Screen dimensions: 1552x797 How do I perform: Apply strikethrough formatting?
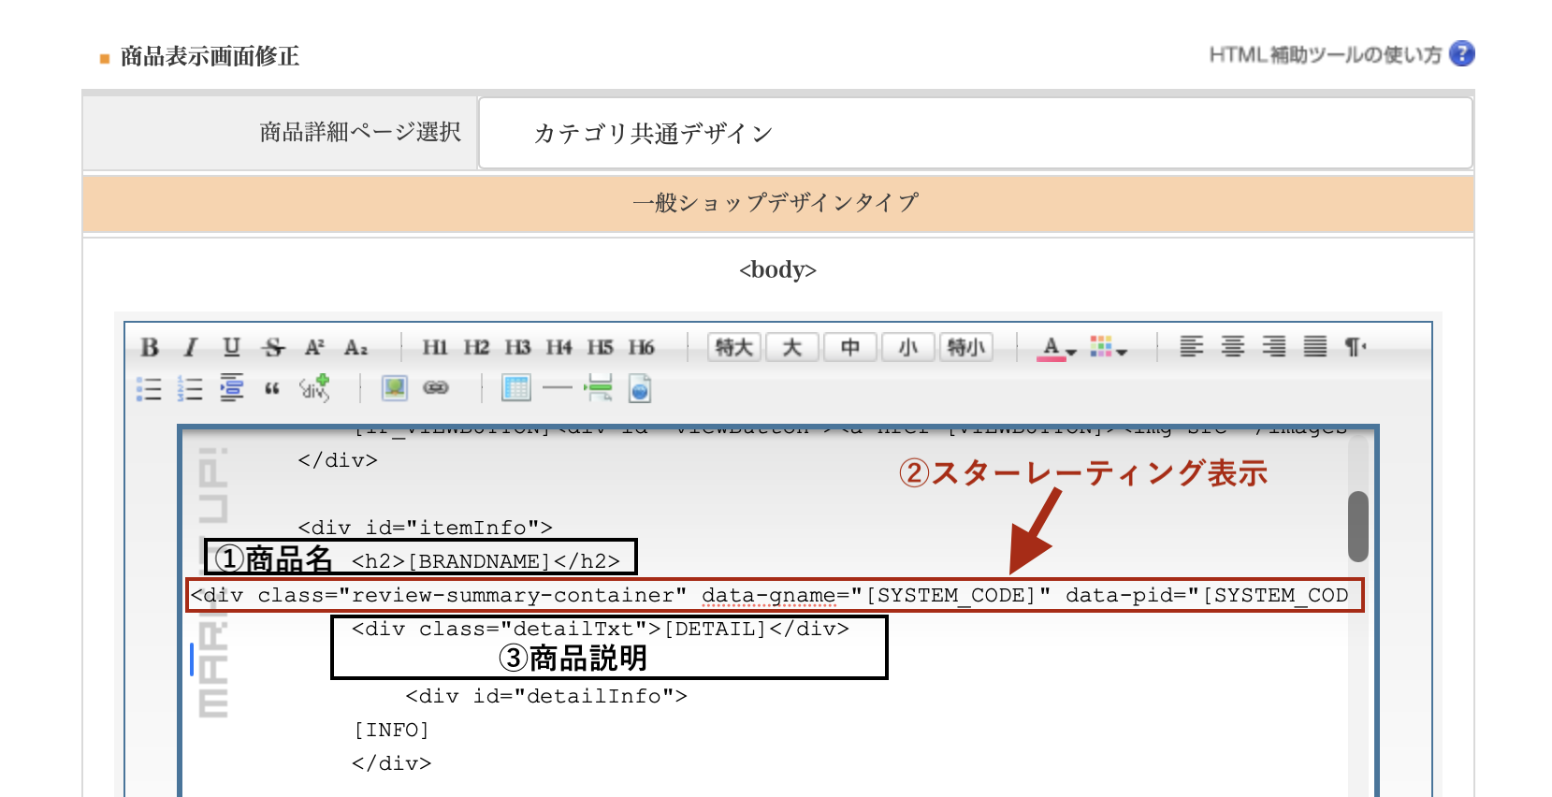pos(273,348)
